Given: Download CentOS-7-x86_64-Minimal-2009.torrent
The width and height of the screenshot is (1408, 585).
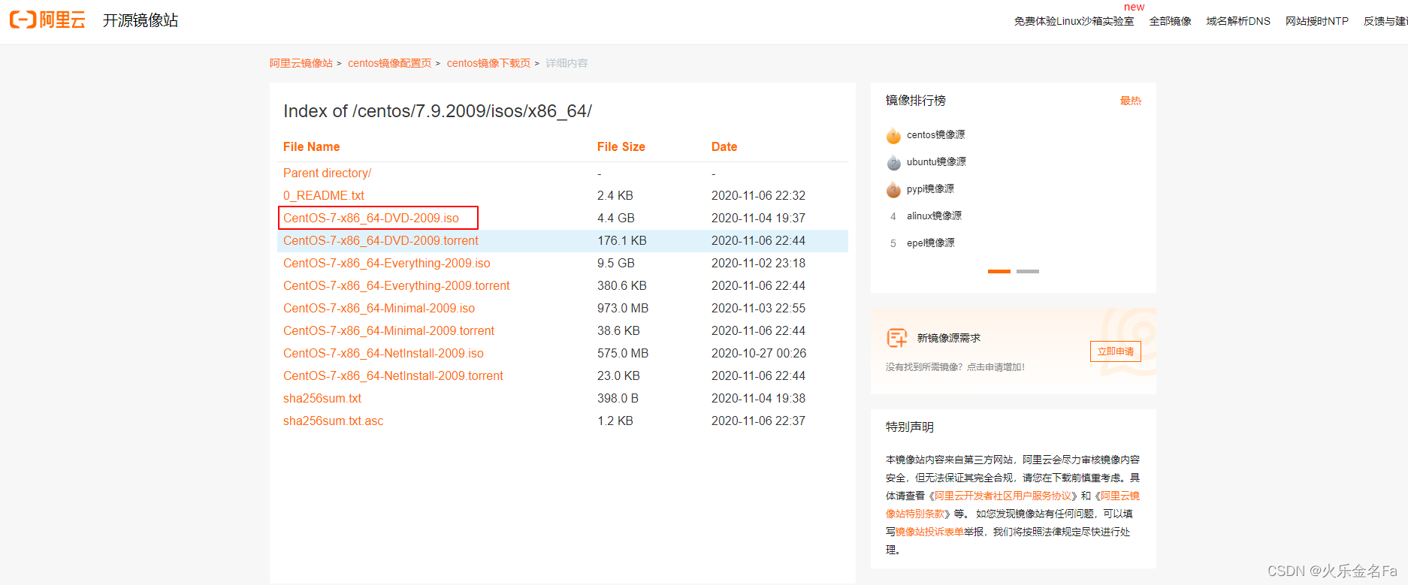Looking at the screenshot, I should coord(389,330).
